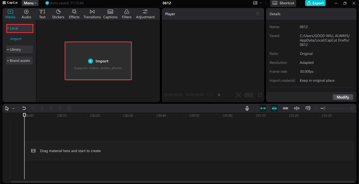Click the Player timecode display

(184, 95)
